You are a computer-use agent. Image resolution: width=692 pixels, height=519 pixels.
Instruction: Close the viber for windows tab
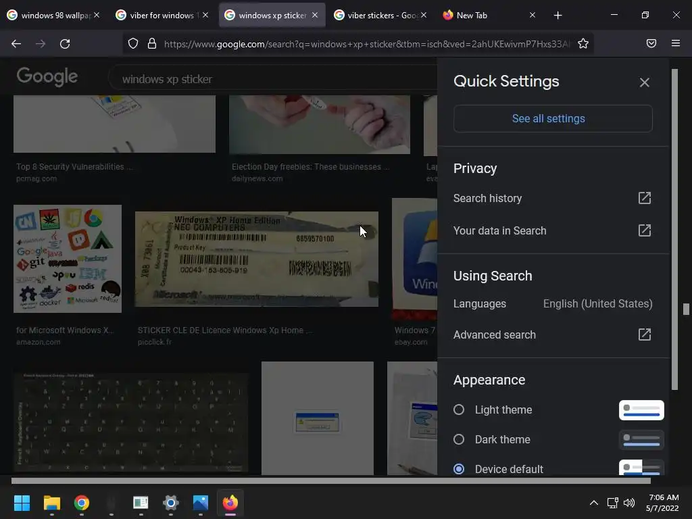point(205,15)
